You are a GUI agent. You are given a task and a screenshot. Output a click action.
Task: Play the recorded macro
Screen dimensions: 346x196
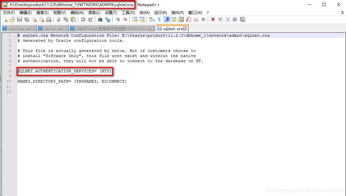click(x=228, y=19)
